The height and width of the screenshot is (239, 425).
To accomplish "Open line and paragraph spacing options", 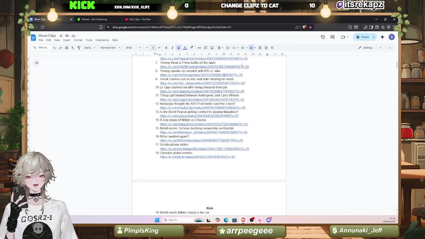I will [x=228, y=48].
